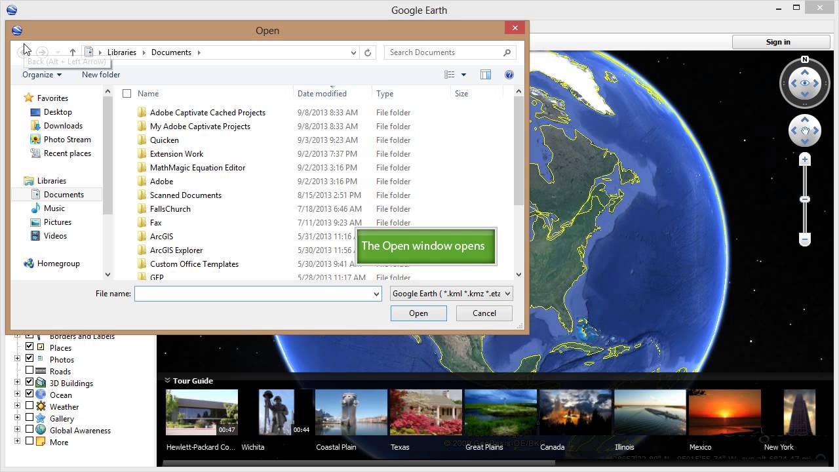Image resolution: width=839 pixels, height=472 pixels.
Task: Show the preview pane in Open dialog
Action: click(486, 75)
